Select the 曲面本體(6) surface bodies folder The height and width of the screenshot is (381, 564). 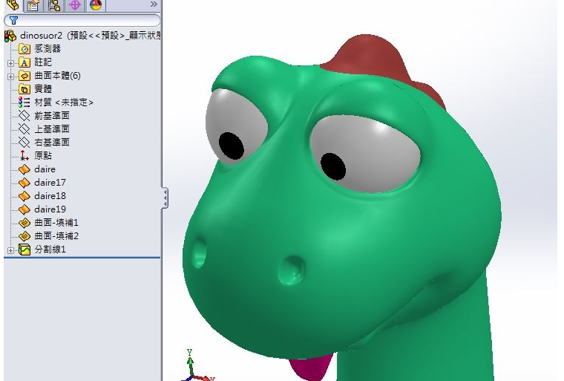click(x=57, y=76)
